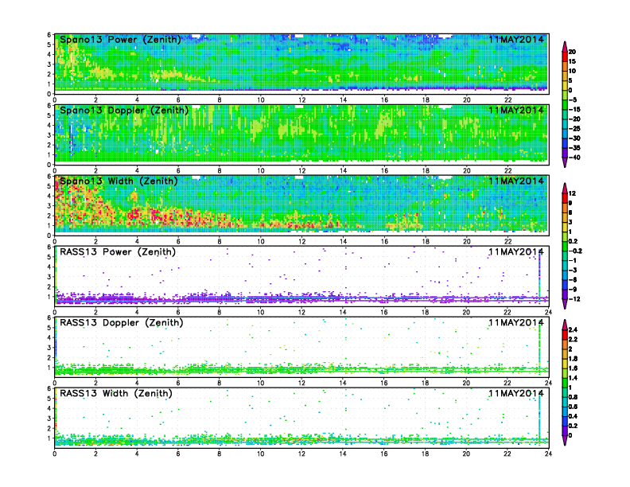Click the '8' x-axis tick under RASS13 Doppler panel
This screenshot has width=630, height=487.
220,383
